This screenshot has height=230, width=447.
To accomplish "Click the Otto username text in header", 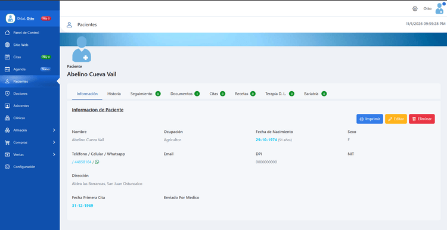I will [427, 8].
